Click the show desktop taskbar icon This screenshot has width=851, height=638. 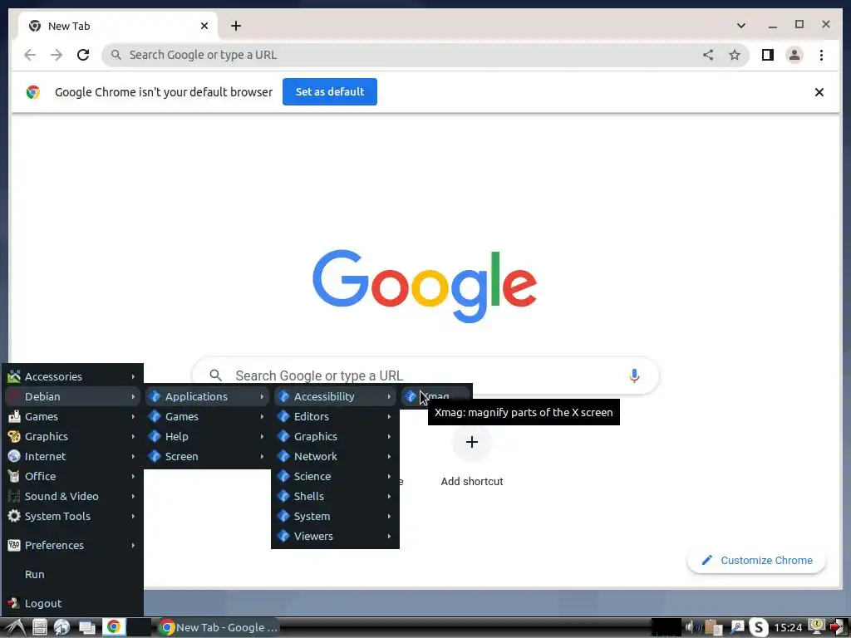click(x=86, y=628)
